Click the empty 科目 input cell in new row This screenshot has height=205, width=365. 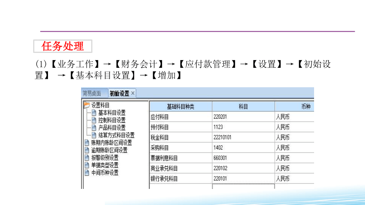pos(243,186)
